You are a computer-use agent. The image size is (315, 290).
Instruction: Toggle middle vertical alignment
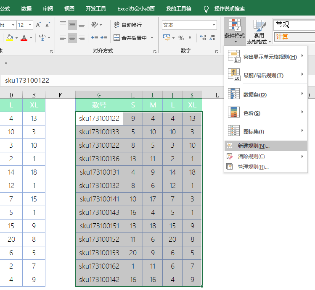point(72,25)
